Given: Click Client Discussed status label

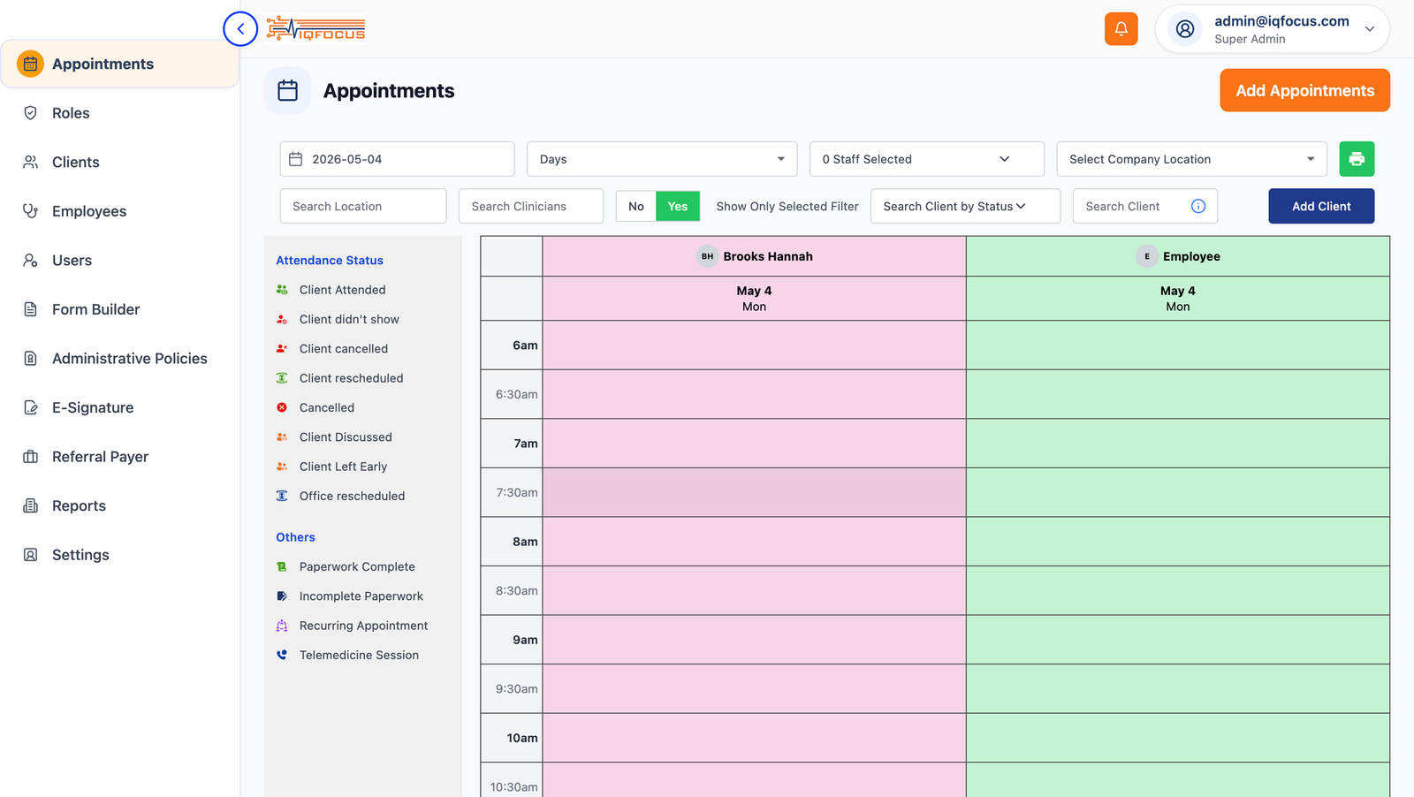Looking at the screenshot, I should tap(346, 437).
